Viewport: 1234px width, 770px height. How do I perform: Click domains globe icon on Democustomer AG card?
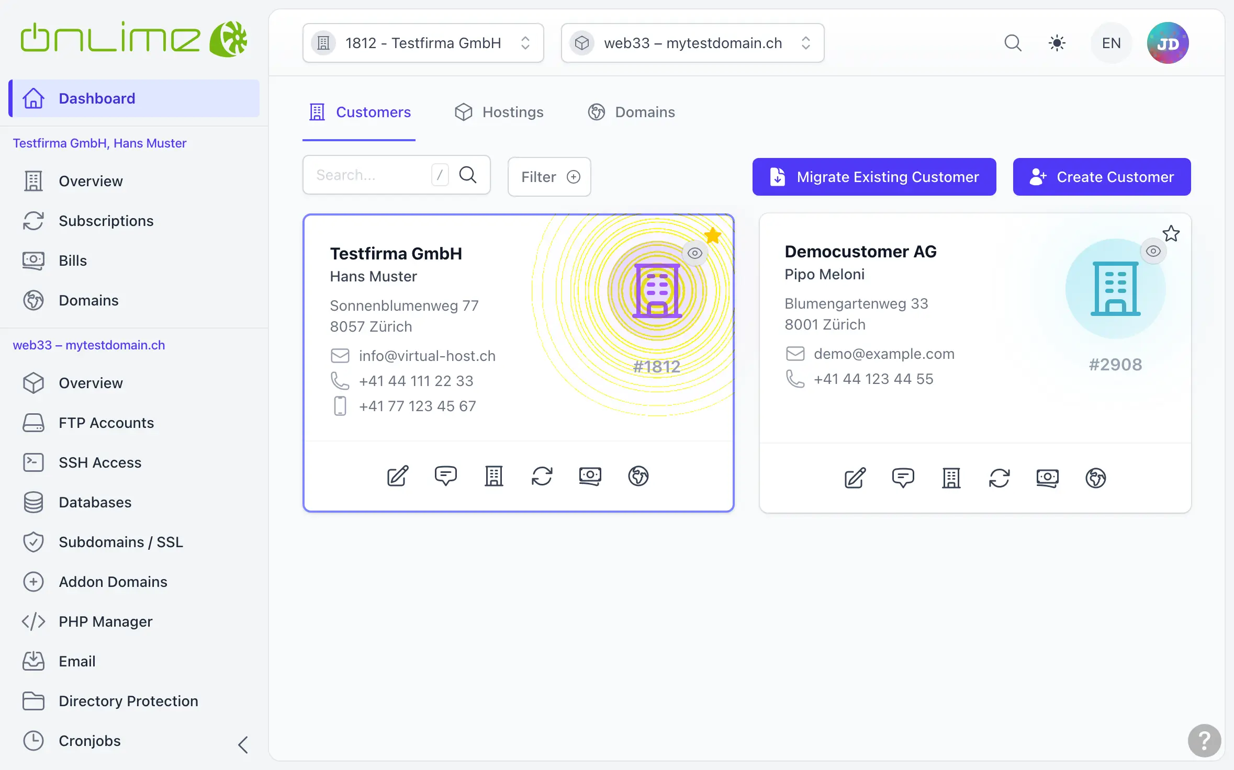click(1096, 478)
